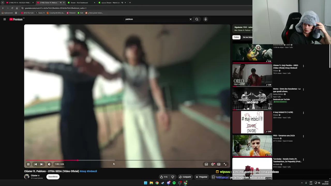Open Steam from the taskbar
This screenshot has height=186, width=331.
163,183
